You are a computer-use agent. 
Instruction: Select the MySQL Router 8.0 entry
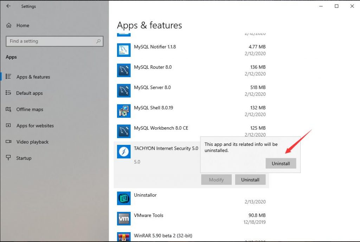tap(153, 67)
